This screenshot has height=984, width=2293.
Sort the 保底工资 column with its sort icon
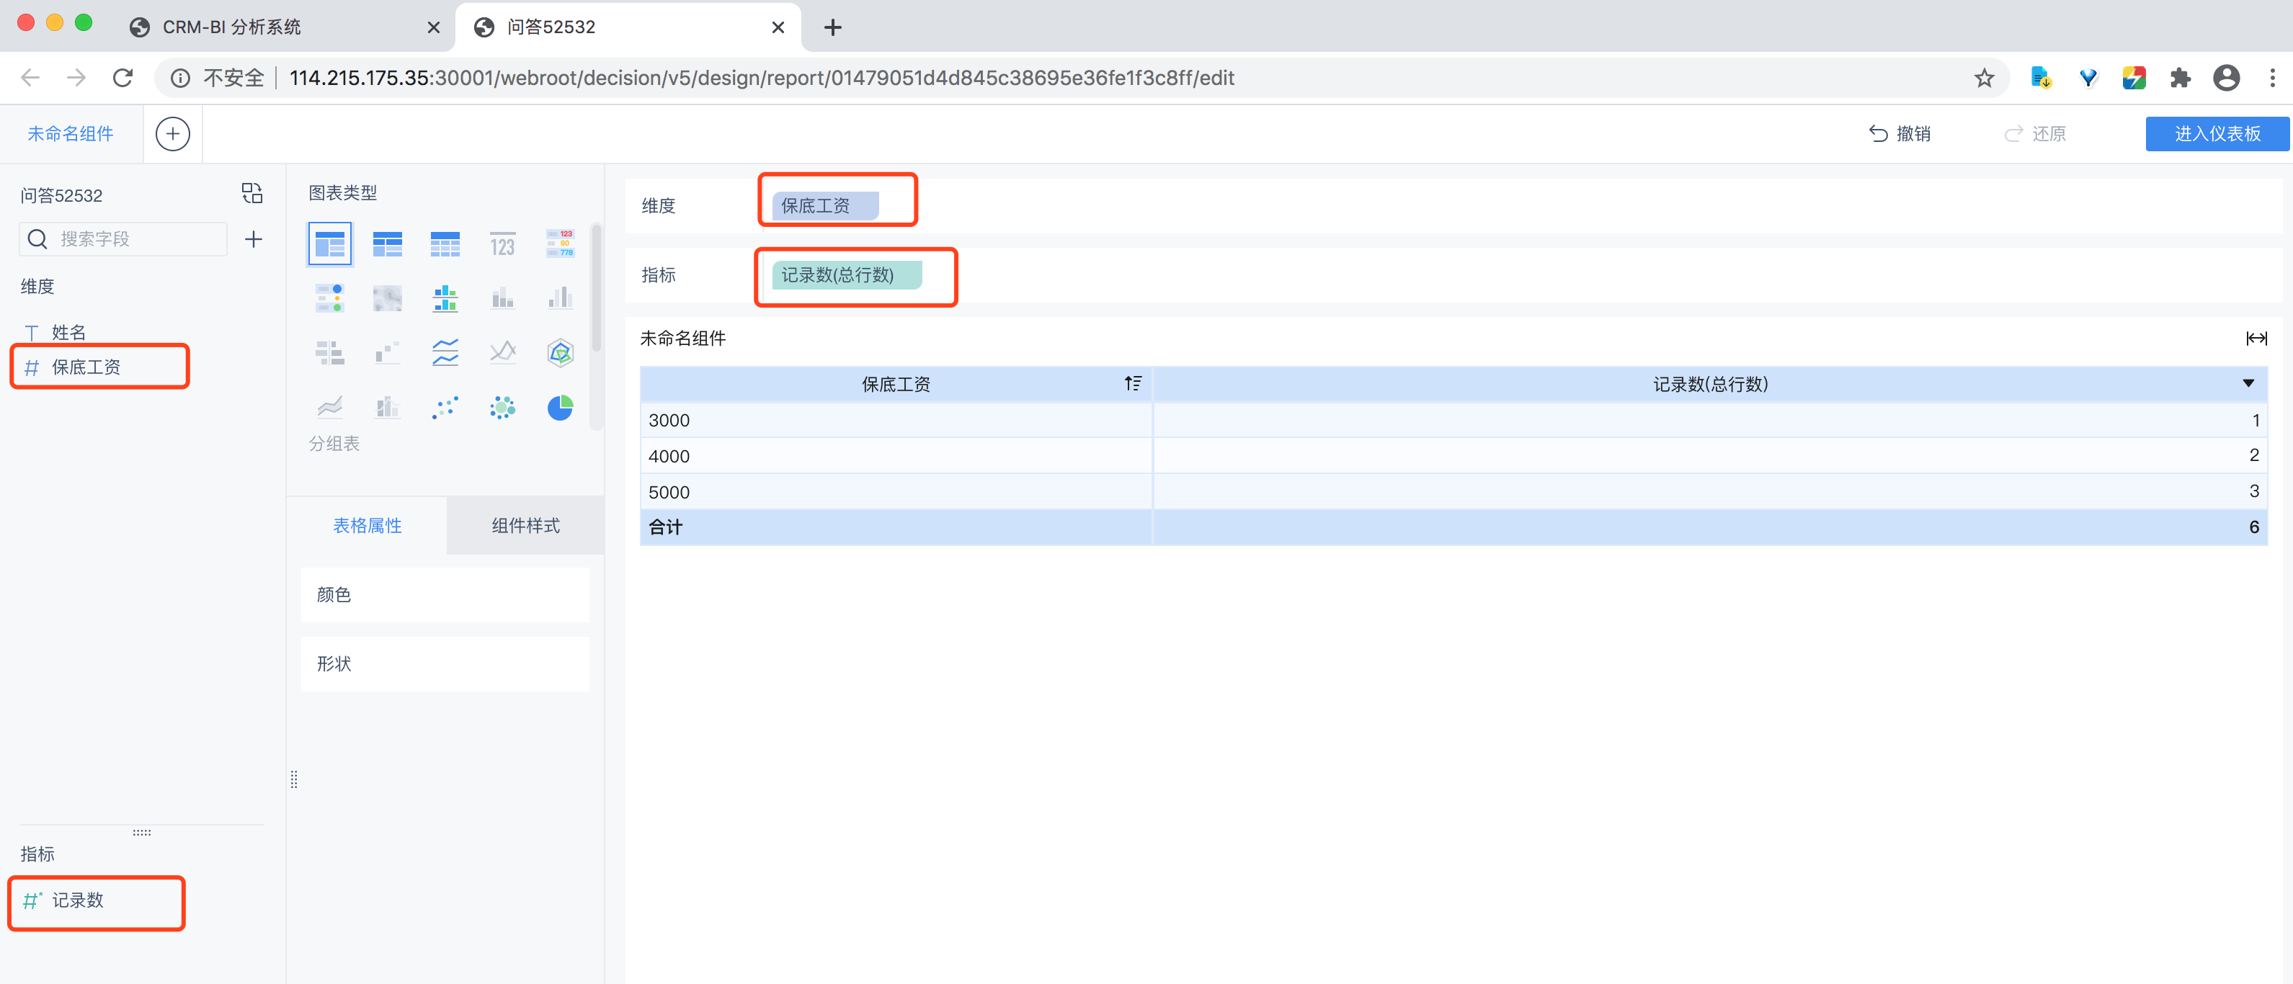[x=1132, y=383]
